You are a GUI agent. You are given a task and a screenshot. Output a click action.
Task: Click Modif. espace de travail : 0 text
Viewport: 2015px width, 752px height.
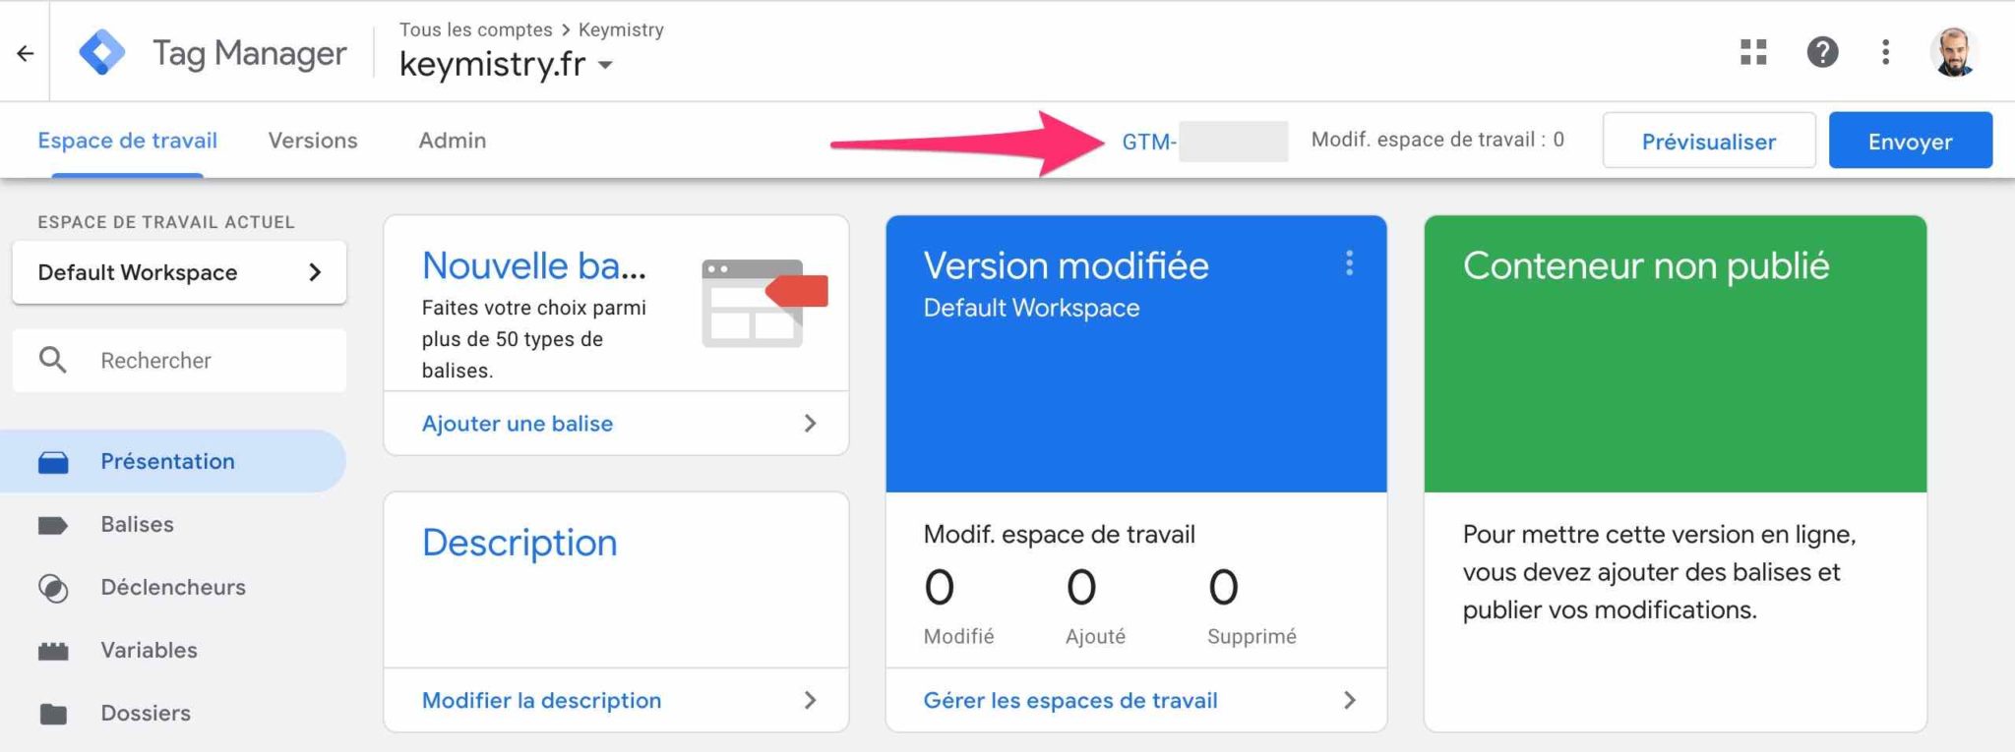1437,140
